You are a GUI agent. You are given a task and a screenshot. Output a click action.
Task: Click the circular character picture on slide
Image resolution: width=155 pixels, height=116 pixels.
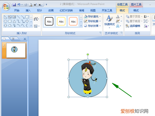pyautogui.click(x=88, y=78)
